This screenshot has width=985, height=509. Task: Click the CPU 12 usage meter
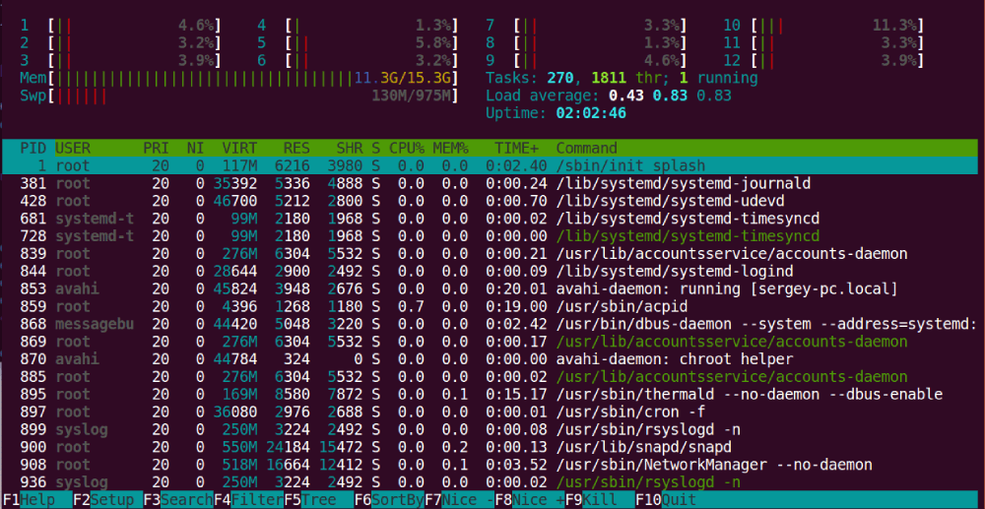coord(824,61)
